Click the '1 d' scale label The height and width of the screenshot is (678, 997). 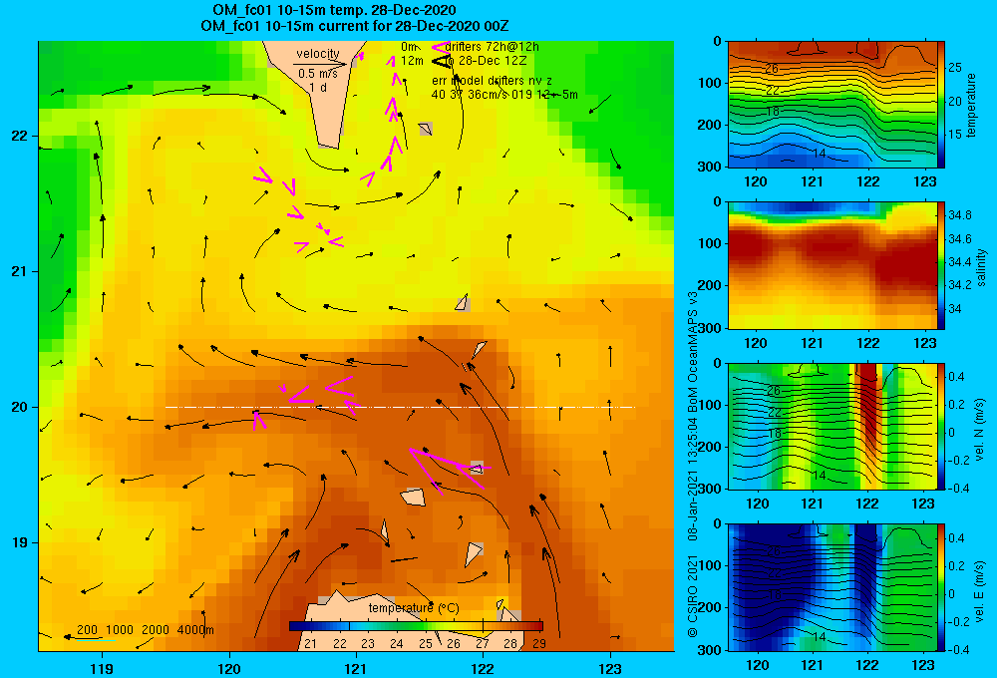click(318, 87)
